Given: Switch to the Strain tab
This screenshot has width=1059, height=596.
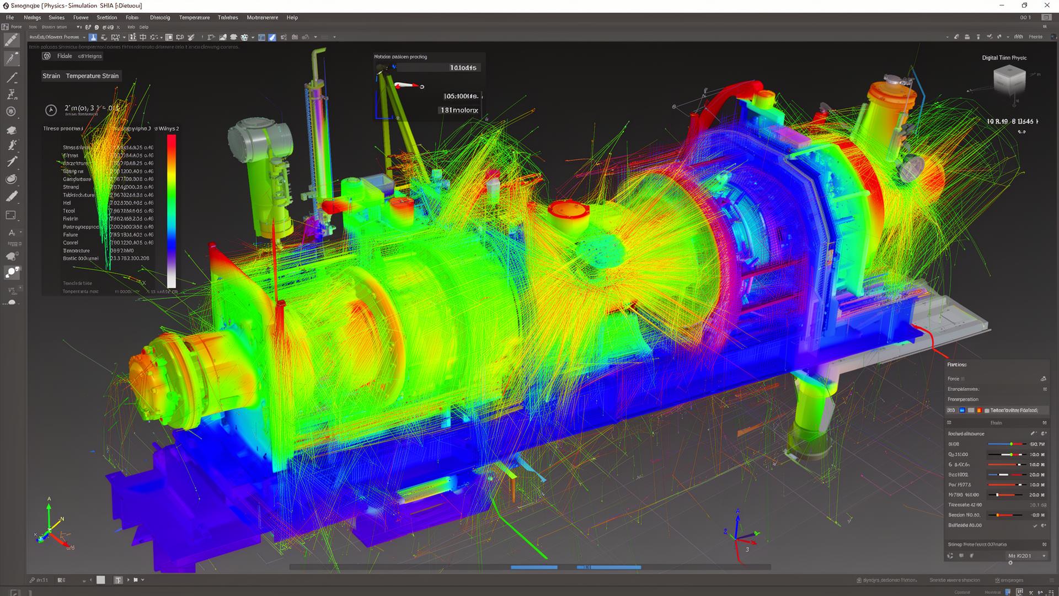Looking at the screenshot, I should [51, 76].
